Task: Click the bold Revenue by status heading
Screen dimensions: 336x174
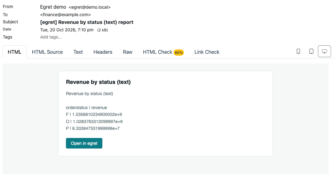Action: (x=98, y=82)
